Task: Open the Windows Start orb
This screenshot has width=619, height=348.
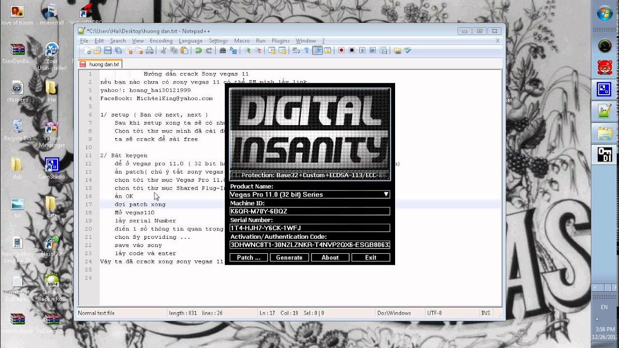Action: (x=604, y=13)
